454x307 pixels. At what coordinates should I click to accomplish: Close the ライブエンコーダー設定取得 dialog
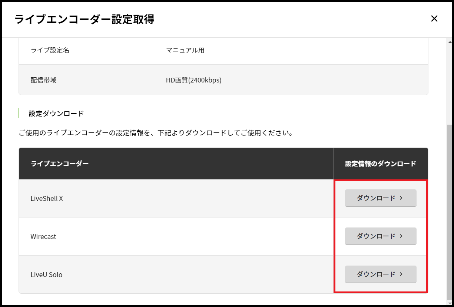tap(434, 19)
